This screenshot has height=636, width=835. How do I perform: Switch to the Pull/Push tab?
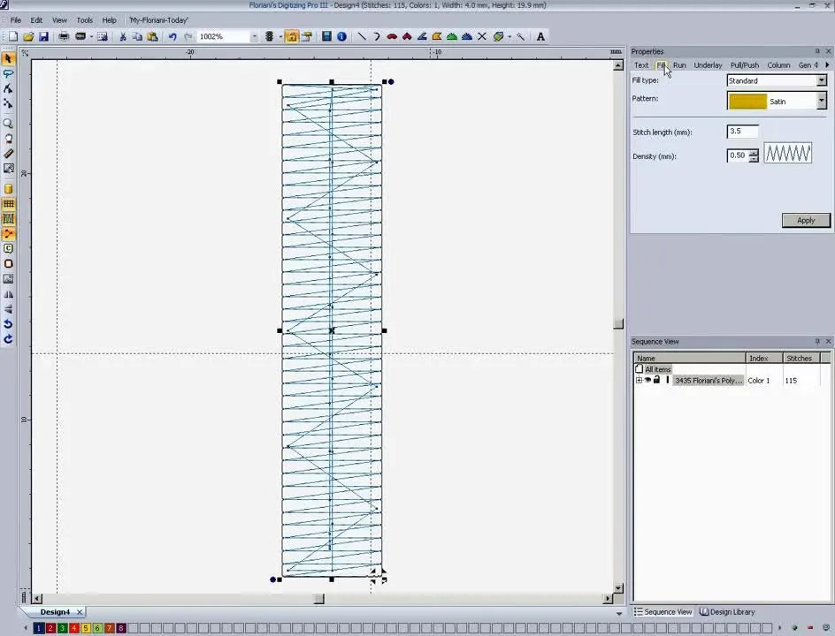tap(745, 64)
